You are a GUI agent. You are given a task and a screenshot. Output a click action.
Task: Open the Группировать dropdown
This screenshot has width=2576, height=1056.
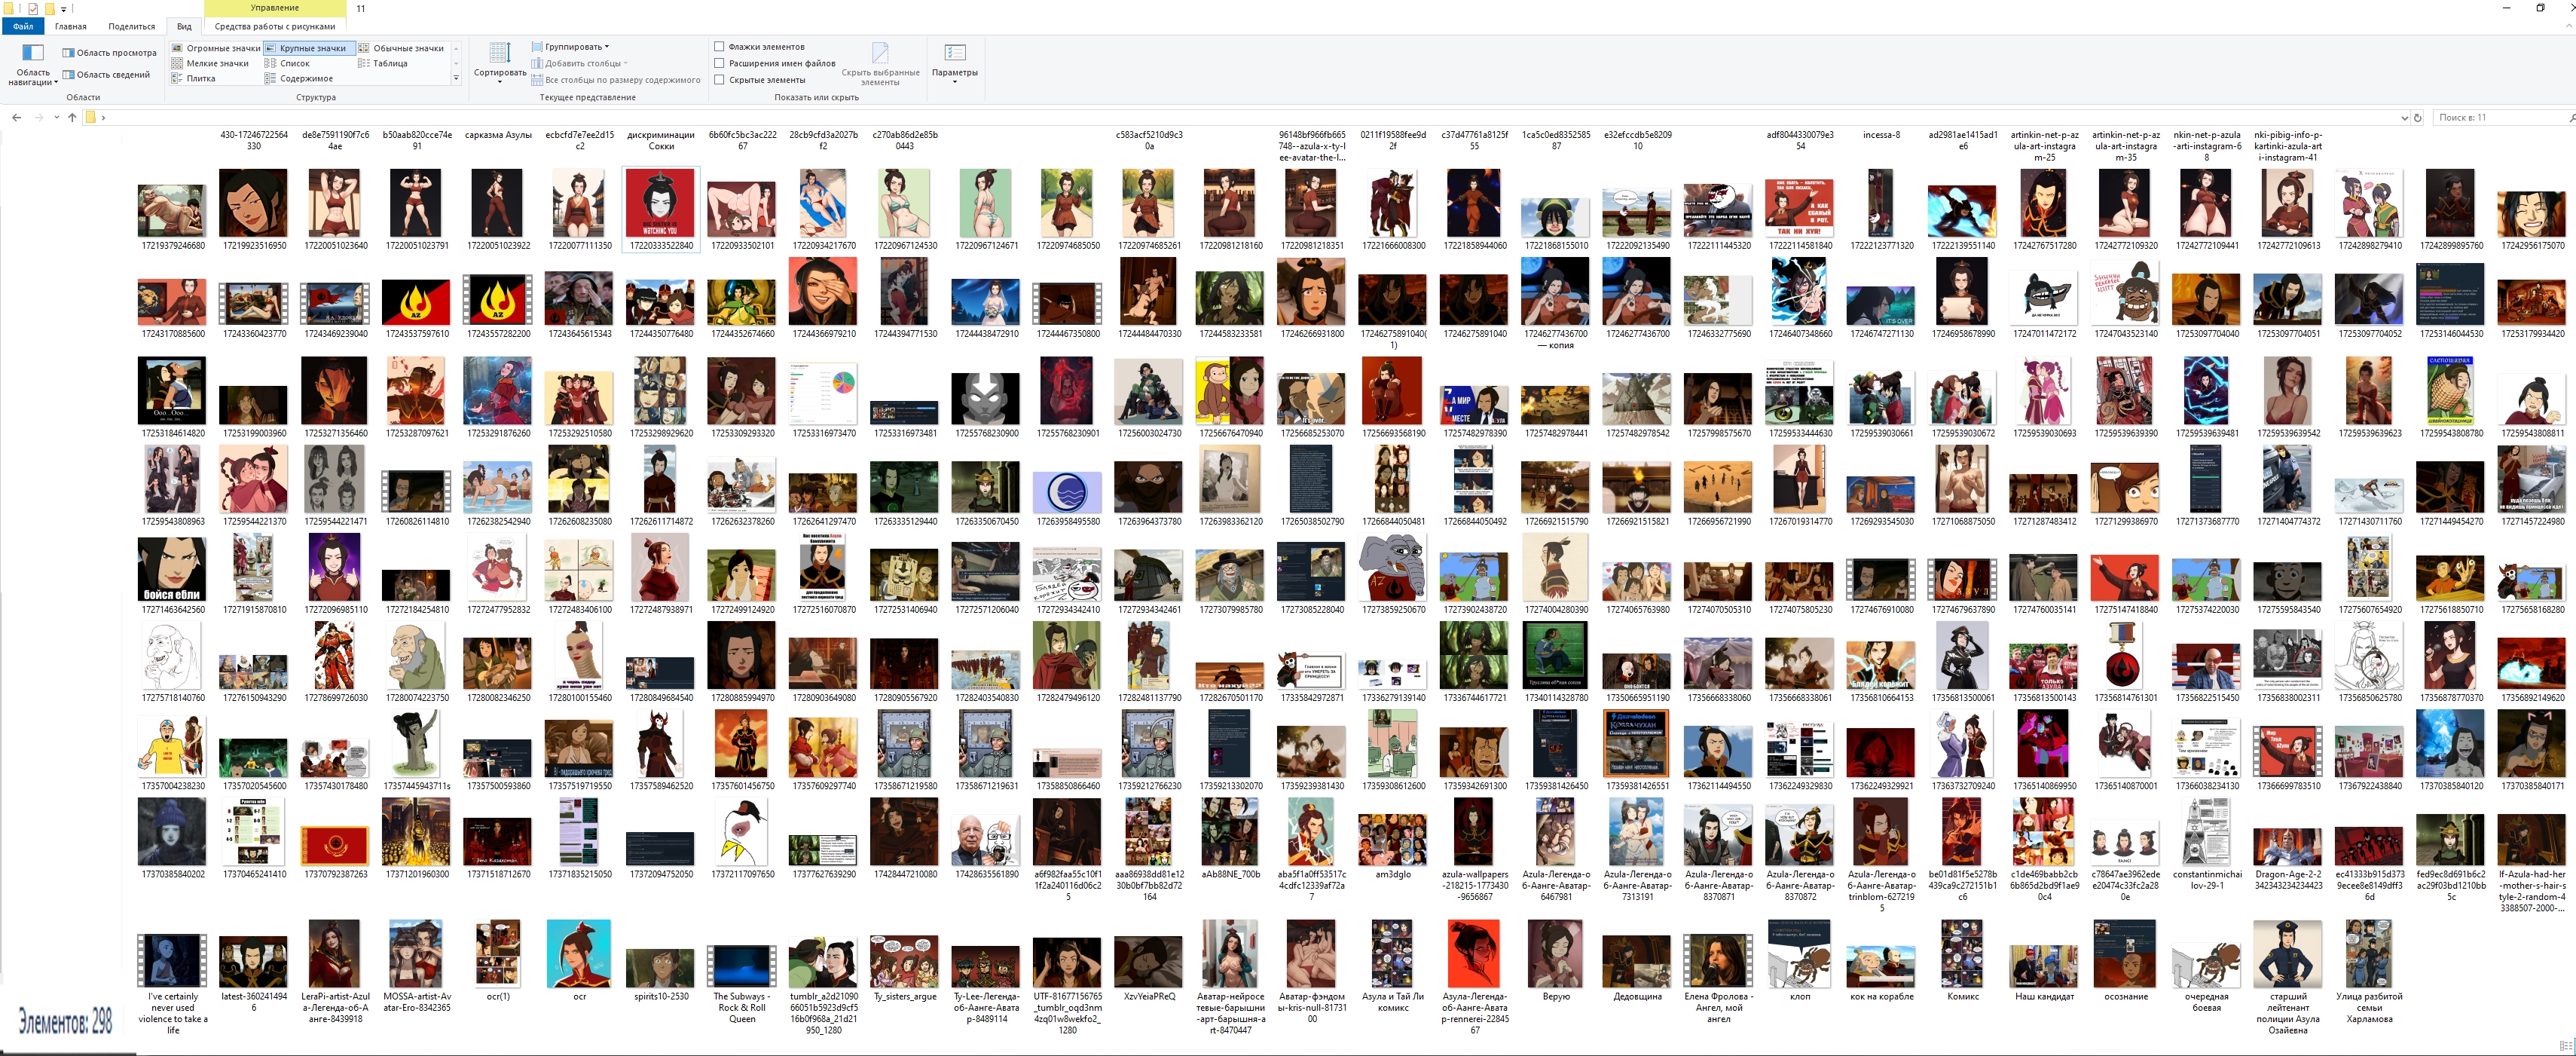(x=570, y=47)
